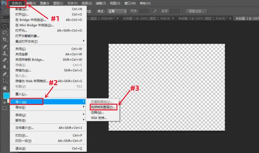Select the Healing Brush tool

[x=4, y=46]
